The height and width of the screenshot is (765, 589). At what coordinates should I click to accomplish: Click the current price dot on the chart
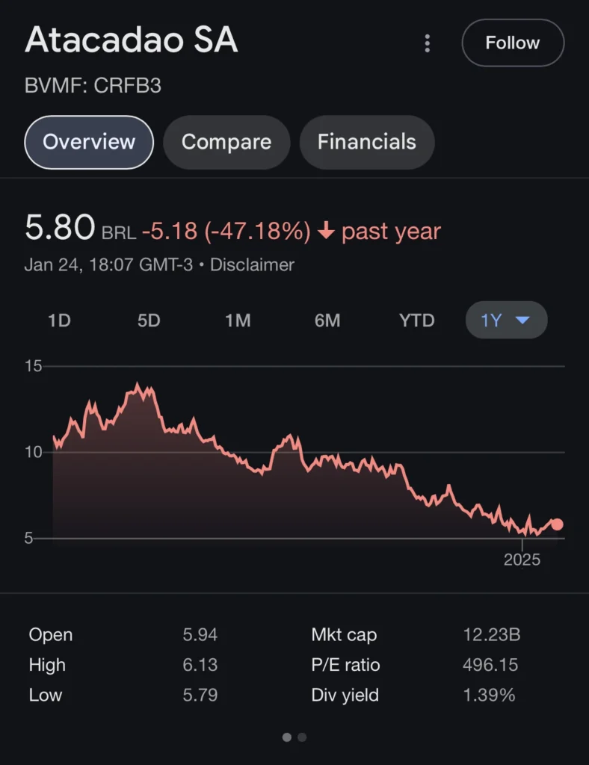pos(557,524)
